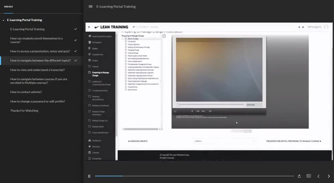The width and height of the screenshot is (334, 183).
Task: Open Grades in the course sidebar
Action: click(93, 61)
